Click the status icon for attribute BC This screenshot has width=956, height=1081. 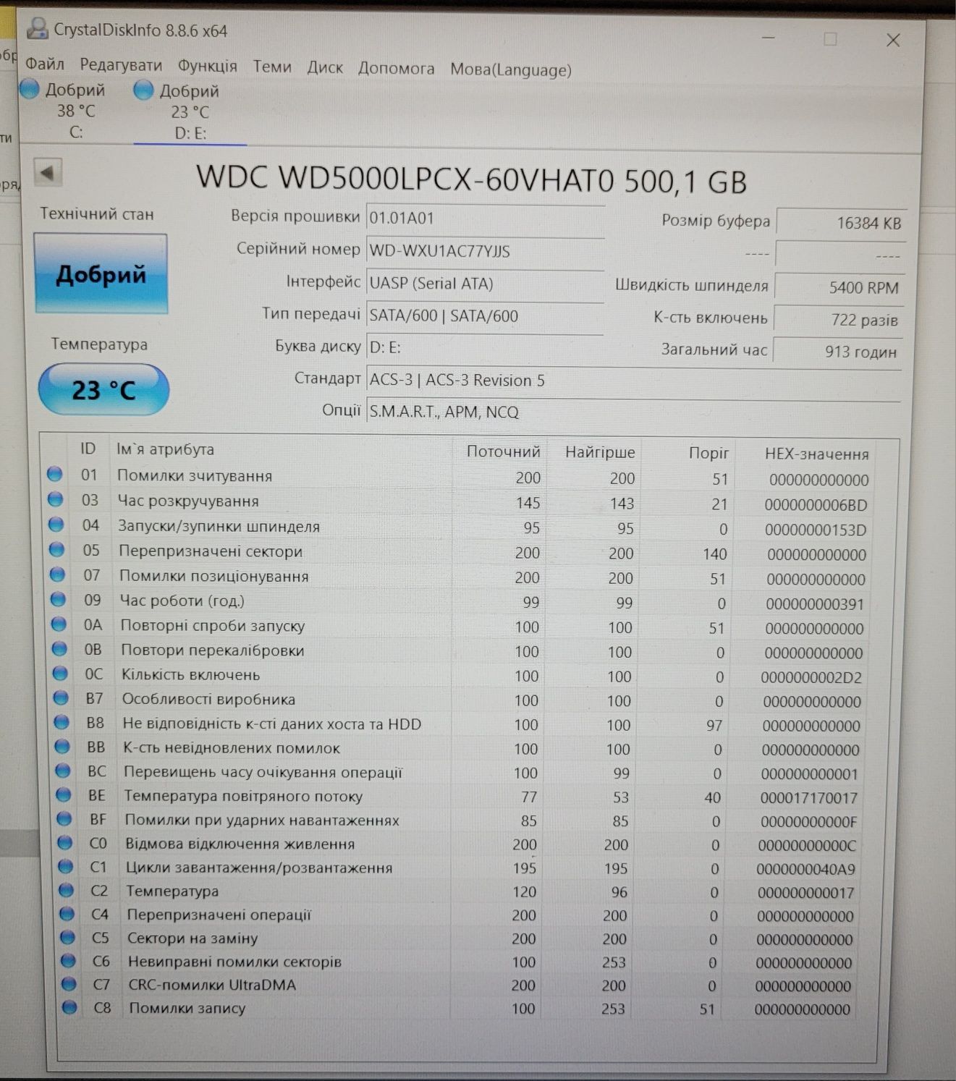(x=63, y=771)
